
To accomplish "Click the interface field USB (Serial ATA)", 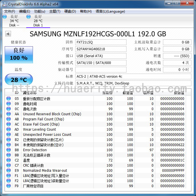I will [101, 56].
